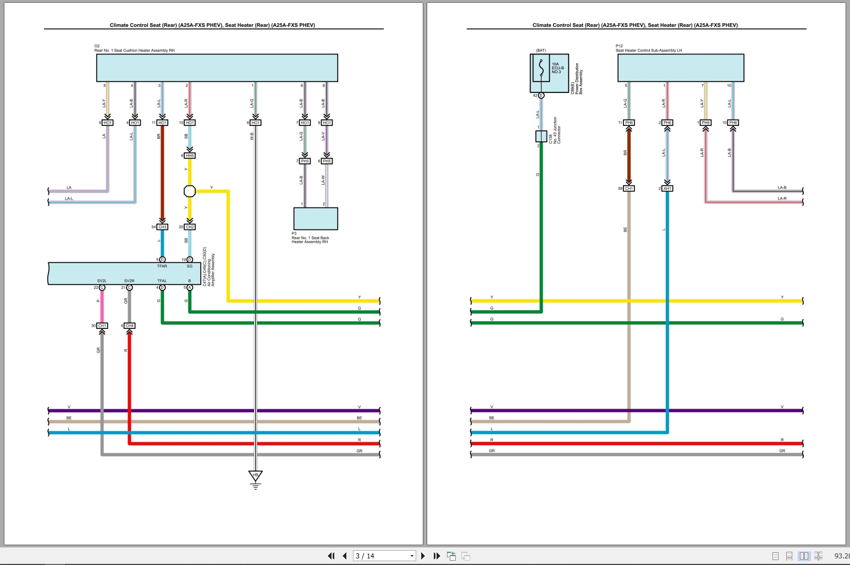Jump to the last page (page 14)
This screenshot has height=565, width=850.
(437, 556)
